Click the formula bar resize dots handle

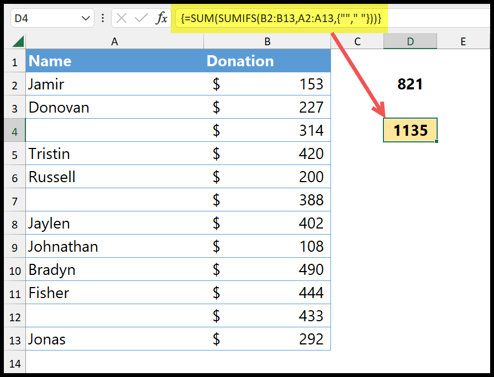tap(102, 18)
